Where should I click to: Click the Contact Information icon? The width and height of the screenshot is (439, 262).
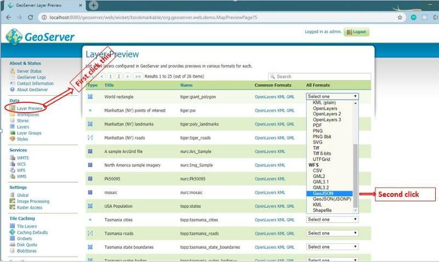click(x=12, y=84)
